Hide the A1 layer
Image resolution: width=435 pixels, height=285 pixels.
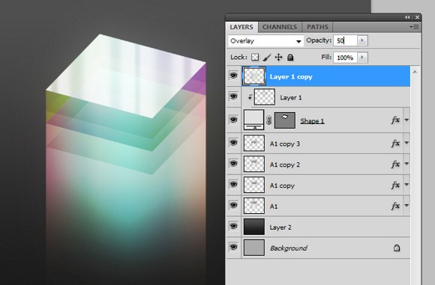click(x=233, y=205)
